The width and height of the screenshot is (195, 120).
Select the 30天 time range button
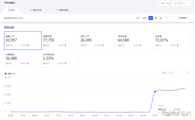point(144,18)
